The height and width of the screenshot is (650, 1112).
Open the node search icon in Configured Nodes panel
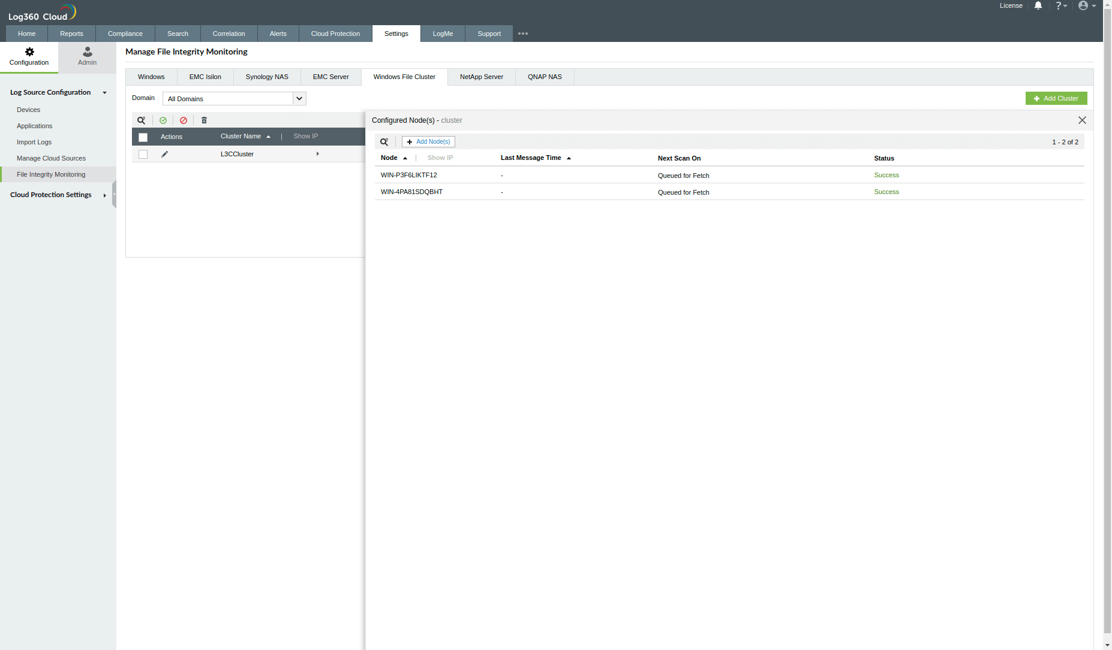pyautogui.click(x=384, y=141)
